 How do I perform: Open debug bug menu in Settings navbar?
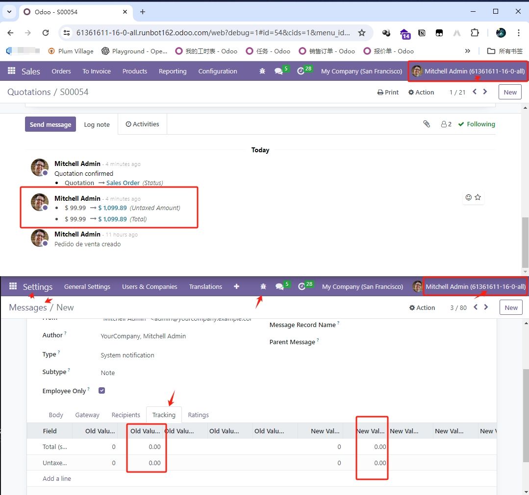tap(263, 286)
